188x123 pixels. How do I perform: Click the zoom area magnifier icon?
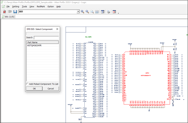coord(92,12)
